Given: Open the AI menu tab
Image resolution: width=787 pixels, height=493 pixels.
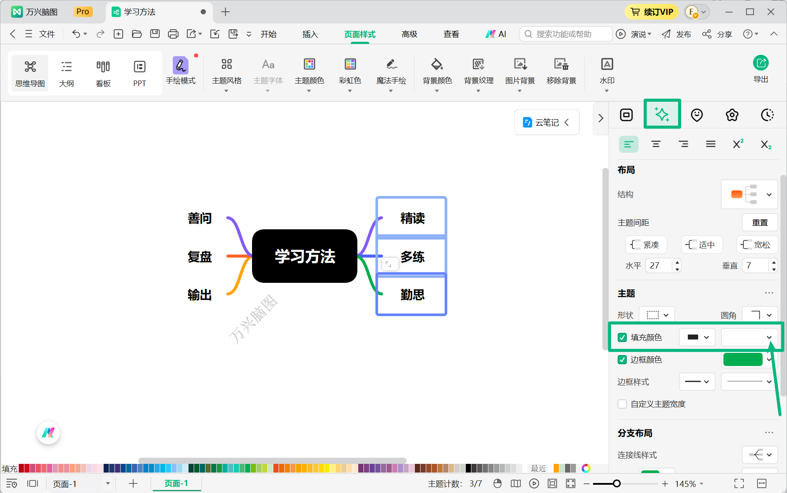Looking at the screenshot, I should pyautogui.click(x=496, y=34).
